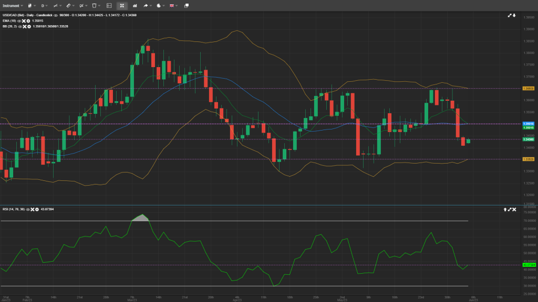Screen dimensions: 538x302
Task: Click the EMA value 1.35015
Action: point(38,21)
